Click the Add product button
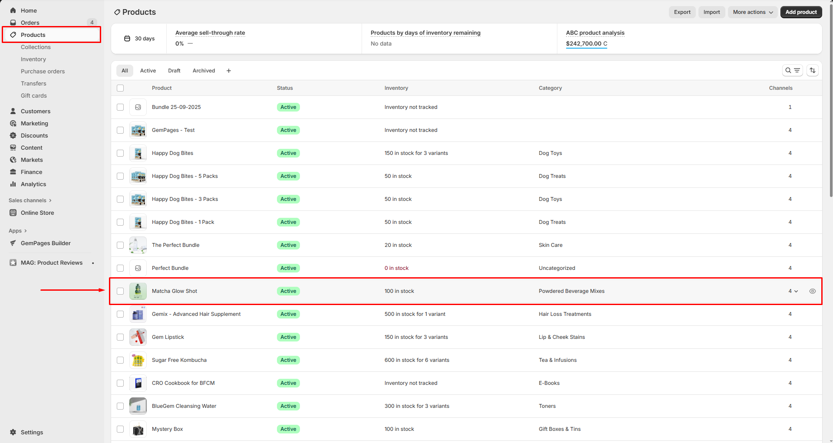The width and height of the screenshot is (833, 443). coord(801,12)
